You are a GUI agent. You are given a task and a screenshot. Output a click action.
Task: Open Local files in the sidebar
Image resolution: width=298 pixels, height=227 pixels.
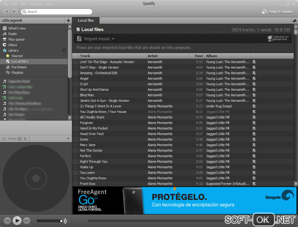pyautogui.click(x=34, y=61)
